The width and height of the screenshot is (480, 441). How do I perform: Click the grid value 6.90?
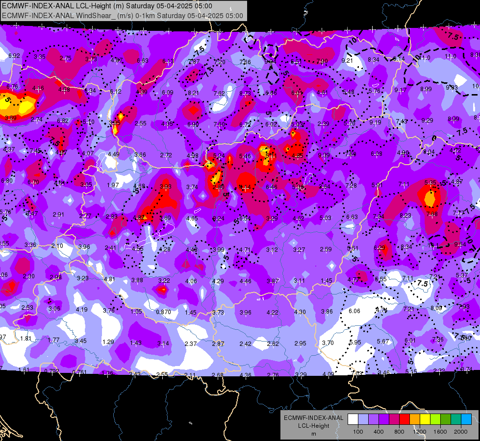point(193,124)
